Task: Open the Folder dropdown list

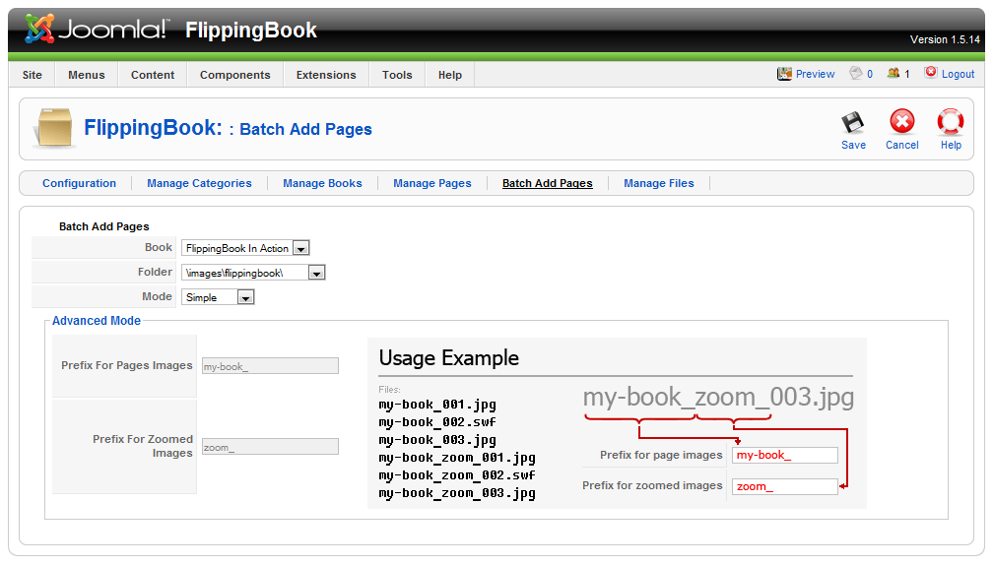Action: pos(316,273)
